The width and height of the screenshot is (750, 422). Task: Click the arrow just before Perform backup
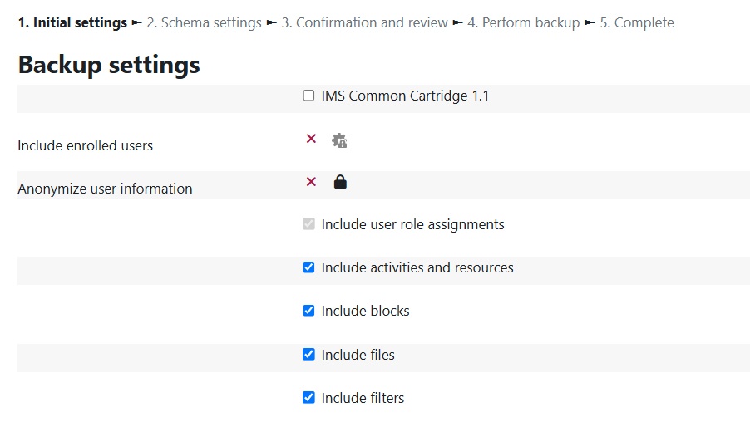tap(457, 22)
